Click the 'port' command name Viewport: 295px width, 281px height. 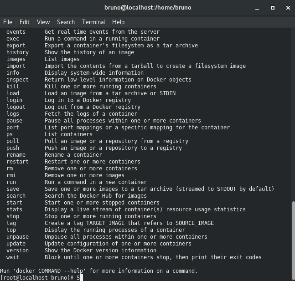(13, 128)
